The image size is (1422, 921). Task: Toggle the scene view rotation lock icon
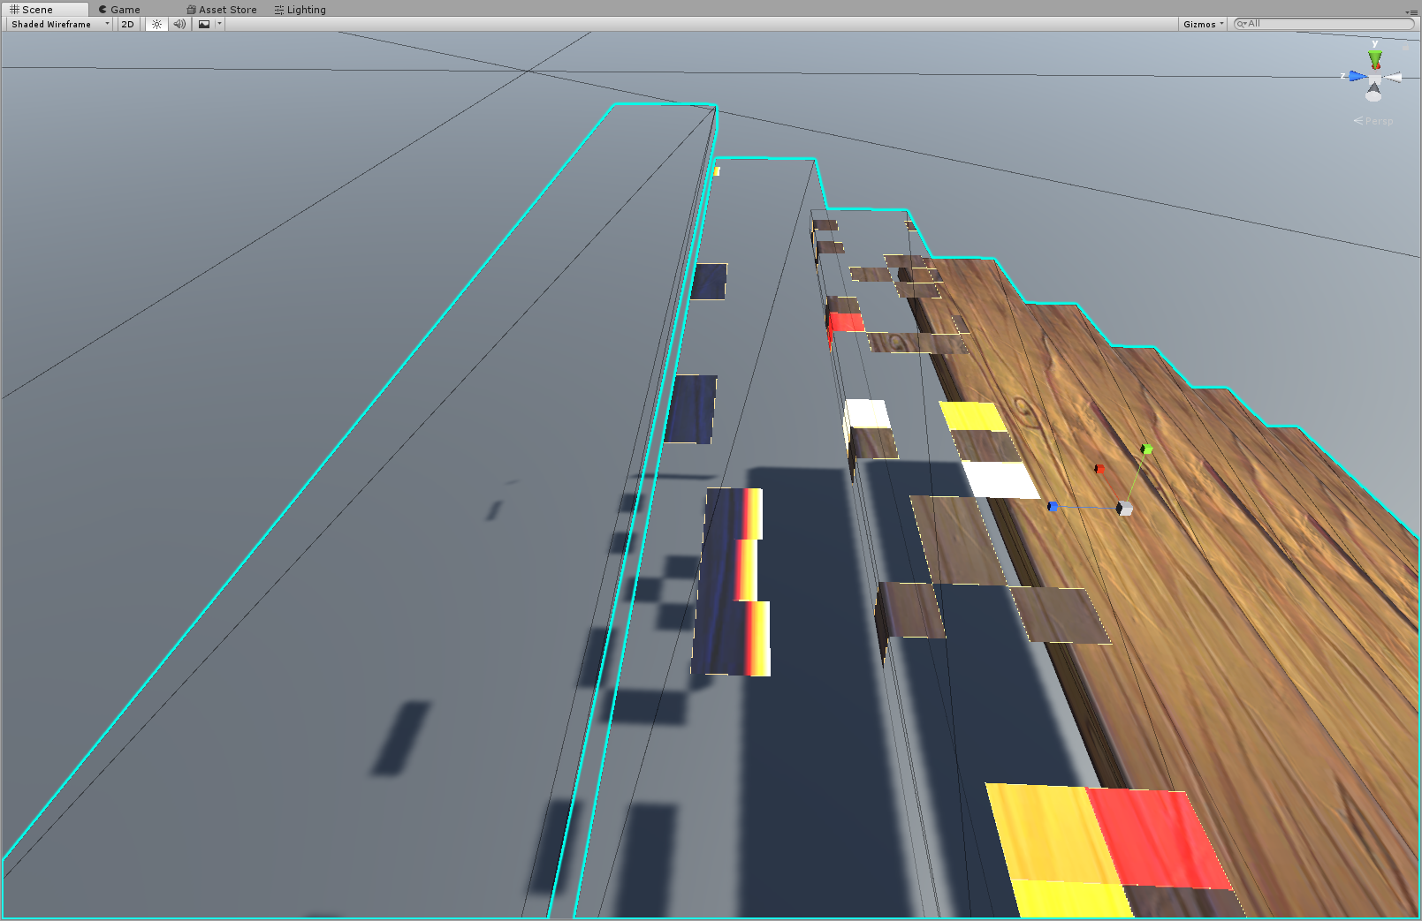click(1407, 48)
